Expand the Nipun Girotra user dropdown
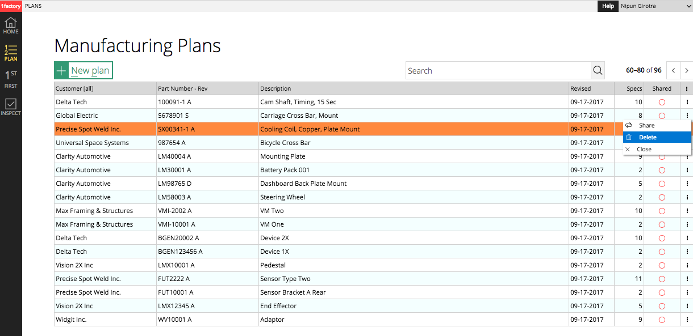The height and width of the screenshot is (336, 693). [655, 6]
